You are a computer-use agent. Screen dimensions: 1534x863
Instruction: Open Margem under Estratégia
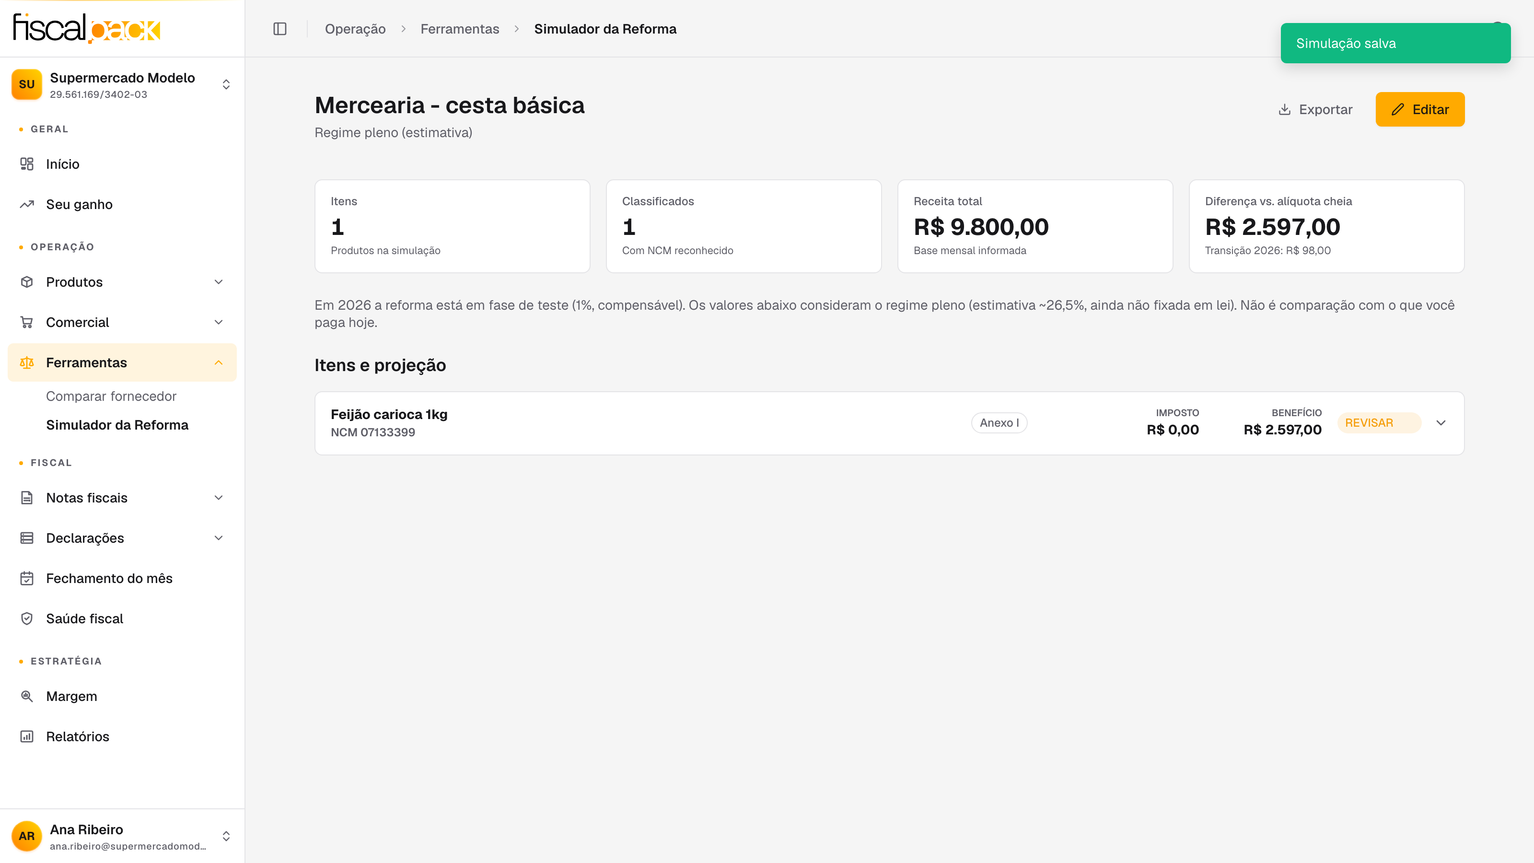(122, 696)
